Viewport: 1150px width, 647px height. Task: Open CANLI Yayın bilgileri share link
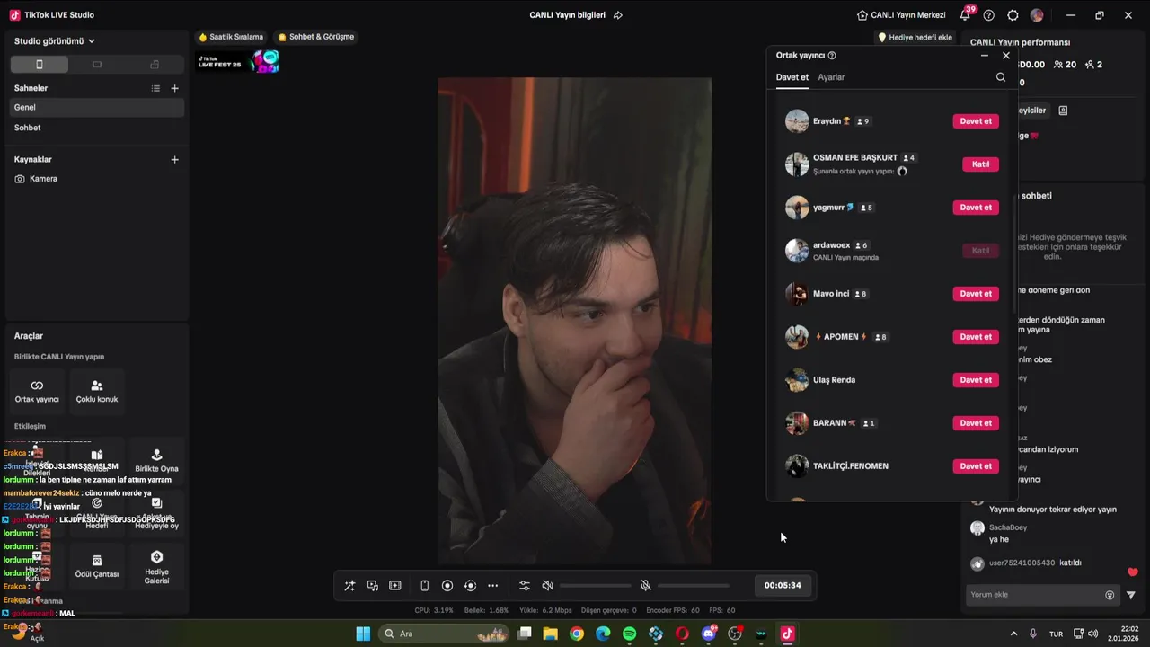tap(618, 15)
